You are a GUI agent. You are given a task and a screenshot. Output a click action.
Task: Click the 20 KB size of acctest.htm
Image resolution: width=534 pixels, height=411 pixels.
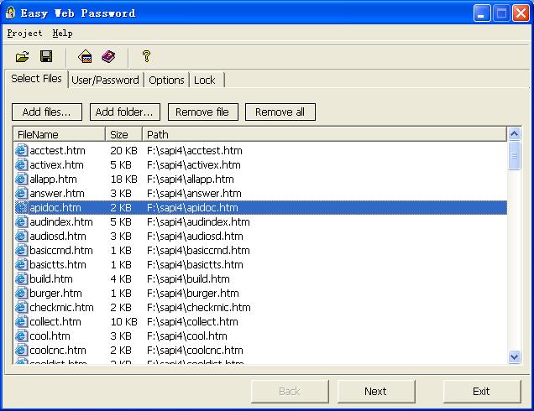click(123, 150)
